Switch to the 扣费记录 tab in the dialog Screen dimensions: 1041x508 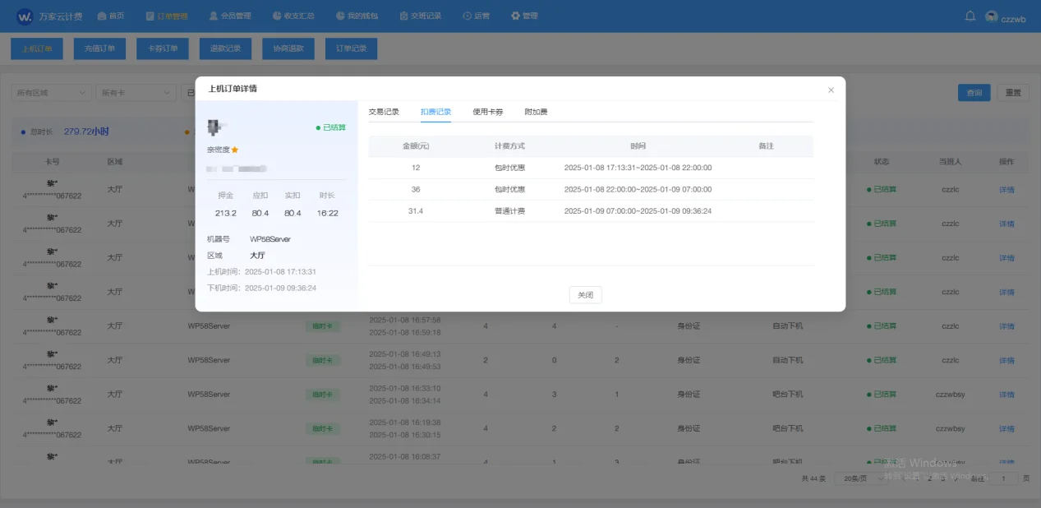coord(435,112)
